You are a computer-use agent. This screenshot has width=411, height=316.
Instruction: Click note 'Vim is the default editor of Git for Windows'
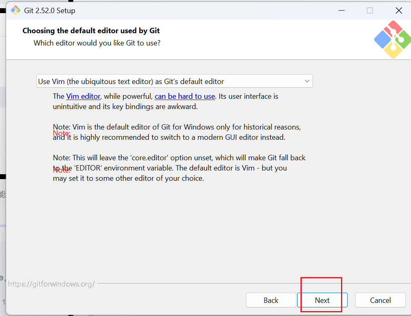click(x=177, y=132)
